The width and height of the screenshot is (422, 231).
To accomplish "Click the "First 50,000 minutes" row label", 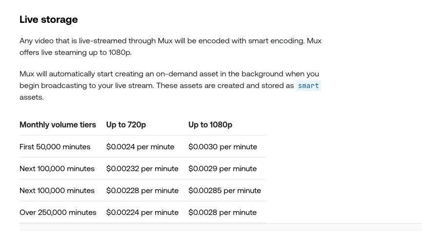I will 55,146.
